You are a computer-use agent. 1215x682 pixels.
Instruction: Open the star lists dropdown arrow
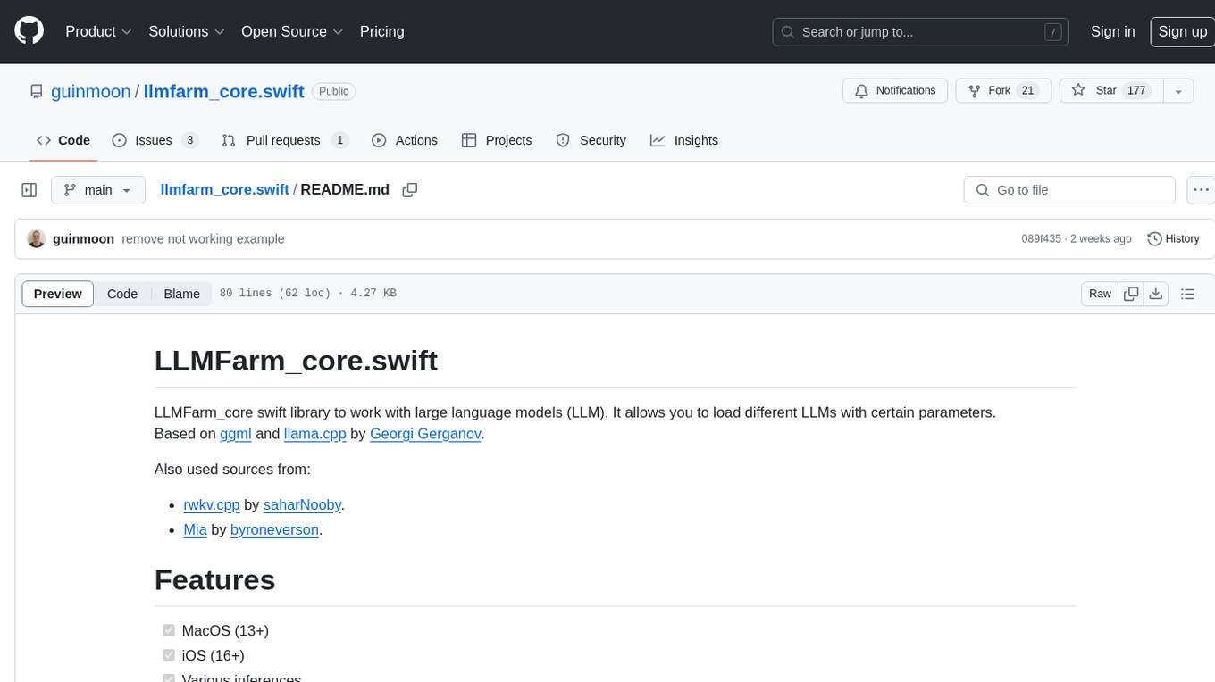1178,91
